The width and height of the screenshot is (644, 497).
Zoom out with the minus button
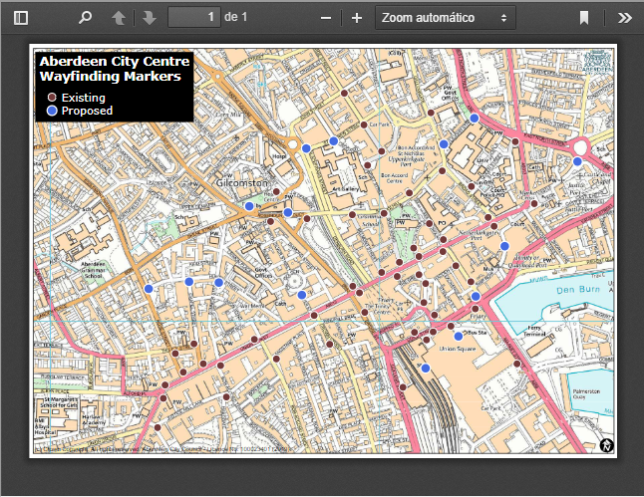(326, 18)
